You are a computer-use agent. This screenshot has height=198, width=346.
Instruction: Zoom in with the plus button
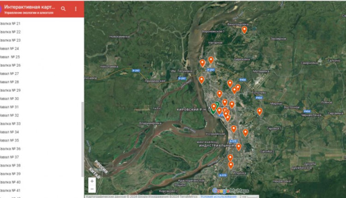pyautogui.click(x=92, y=181)
